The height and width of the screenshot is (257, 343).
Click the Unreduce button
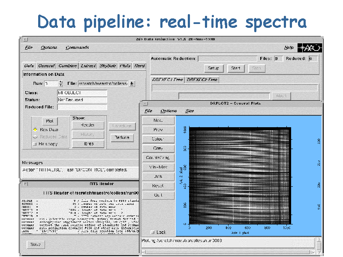pos(122,126)
